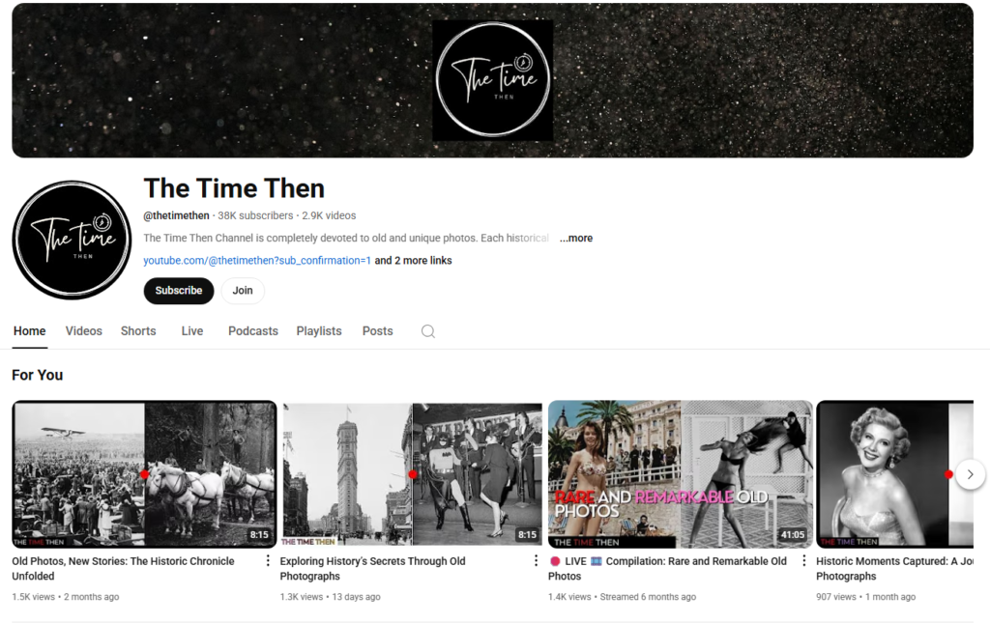Viewport: 990px width, 624px height.
Task: Open three-dot menu for Compilation: Rare and Remarkable video
Action: [803, 561]
